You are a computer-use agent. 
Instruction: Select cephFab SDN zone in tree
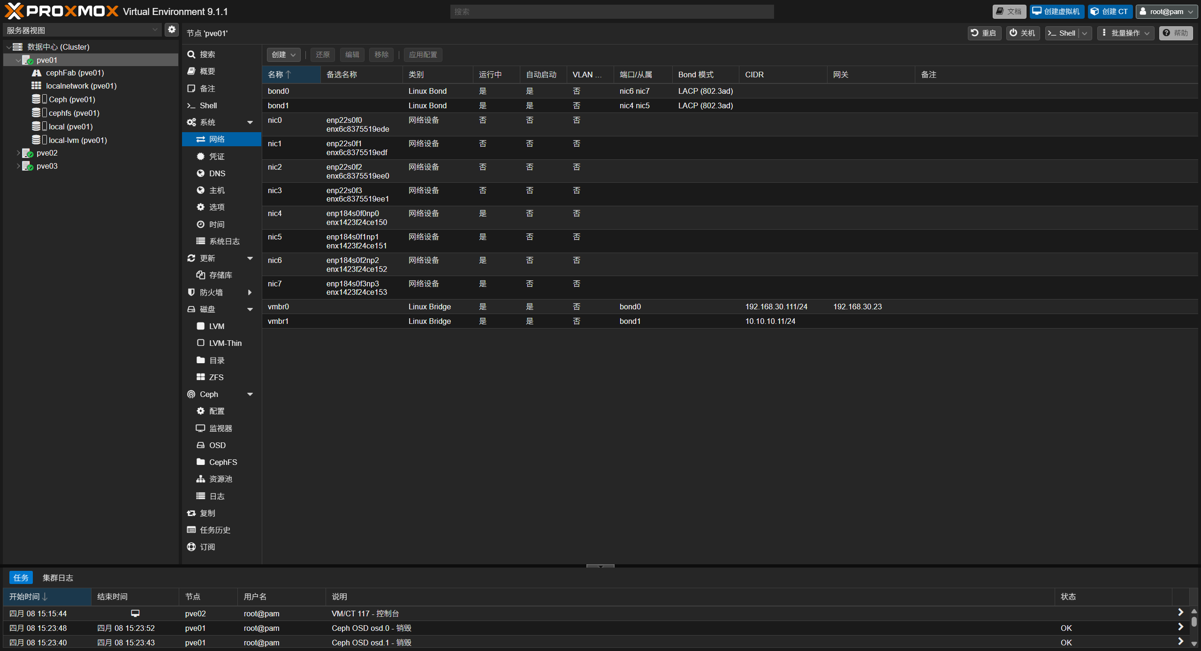pos(75,73)
